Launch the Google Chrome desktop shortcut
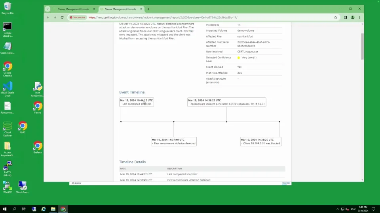The height and width of the screenshot is (213, 380). 7,69
